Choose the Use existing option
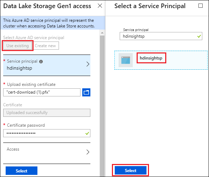This screenshot has height=177, width=209. [x=18, y=46]
